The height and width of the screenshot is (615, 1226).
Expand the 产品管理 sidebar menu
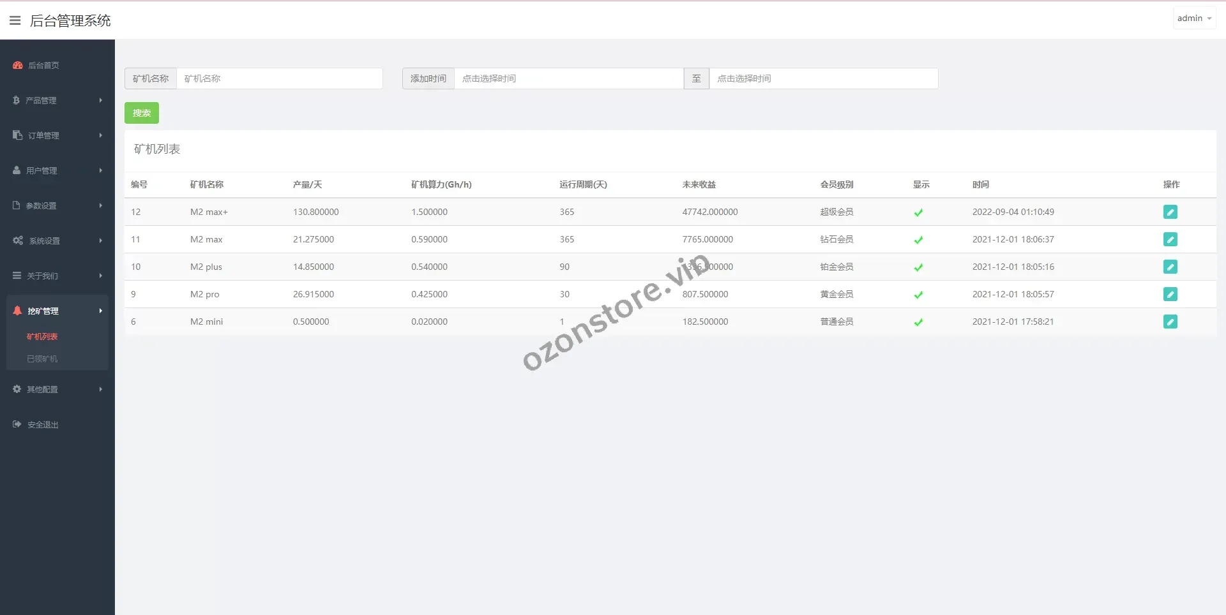click(x=57, y=100)
